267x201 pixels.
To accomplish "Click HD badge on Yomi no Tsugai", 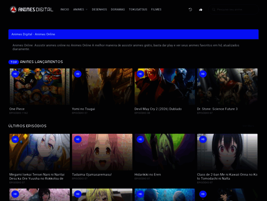I will click(x=78, y=74).
